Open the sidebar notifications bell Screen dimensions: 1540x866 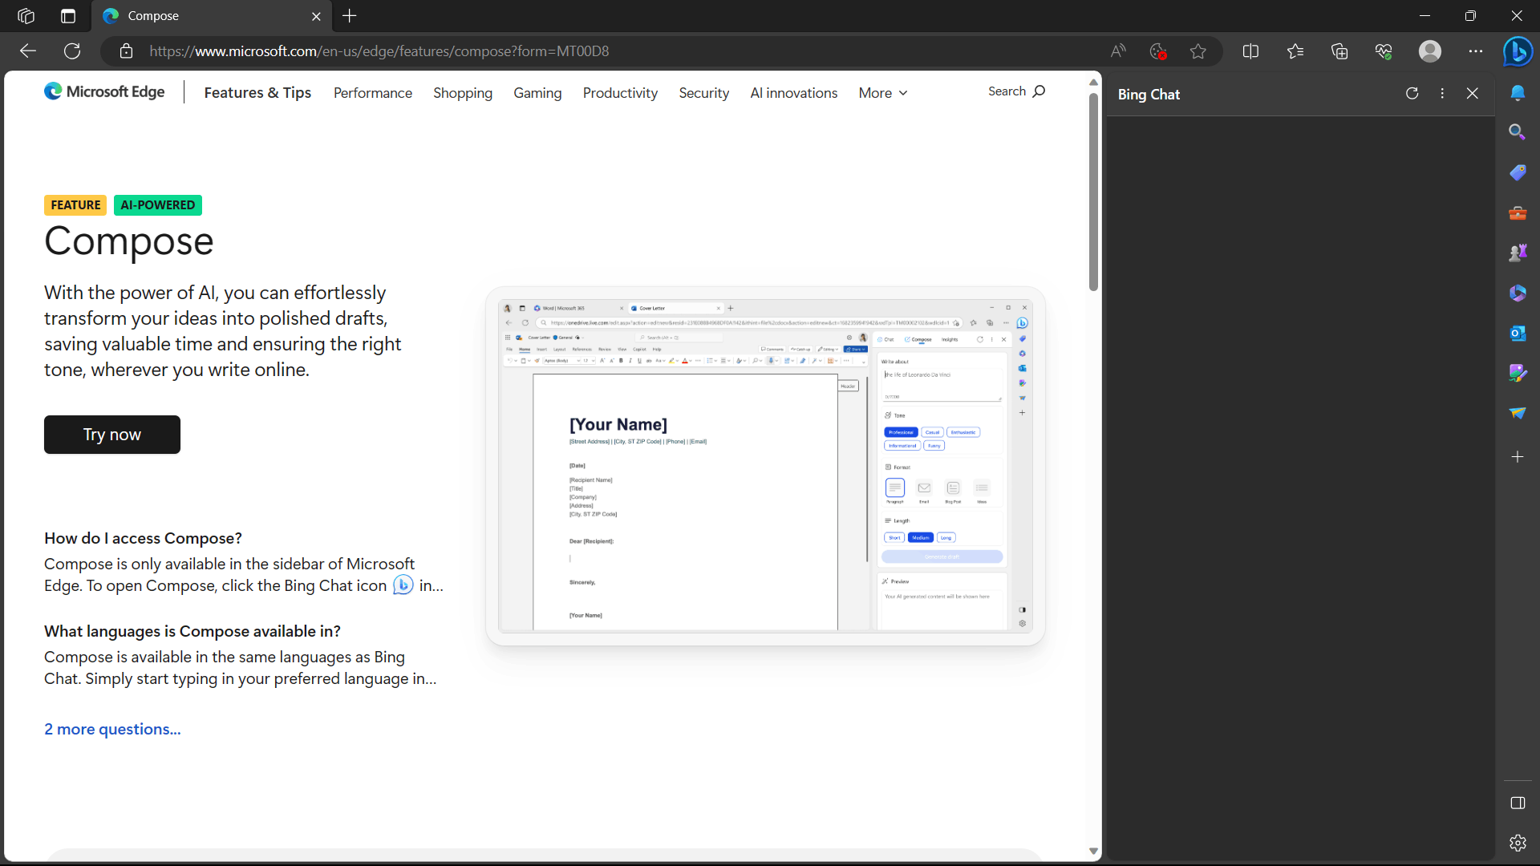(x=1518, y=93)
